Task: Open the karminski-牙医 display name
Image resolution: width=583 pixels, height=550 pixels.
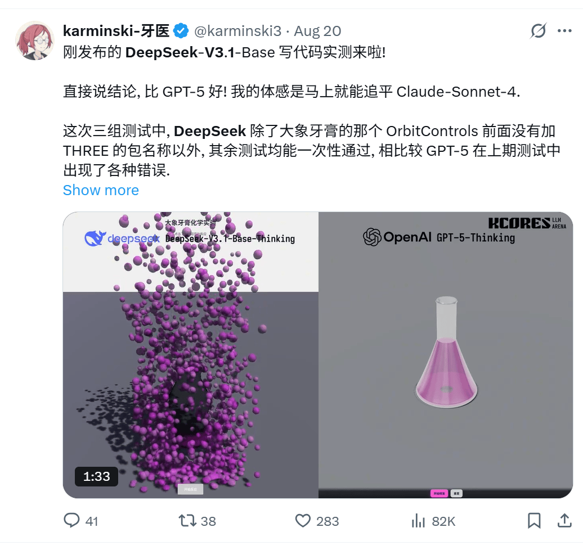Action: [116, 31]
